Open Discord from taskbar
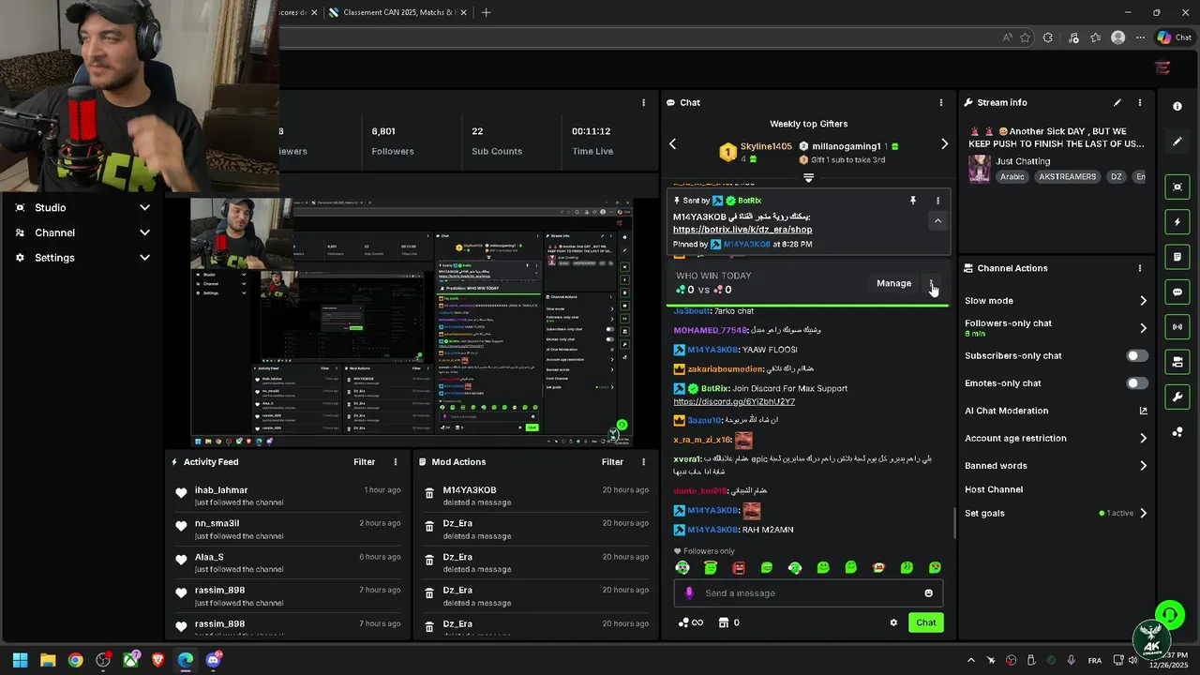Screen dimensions: 1200x675 tap(213, 660)
